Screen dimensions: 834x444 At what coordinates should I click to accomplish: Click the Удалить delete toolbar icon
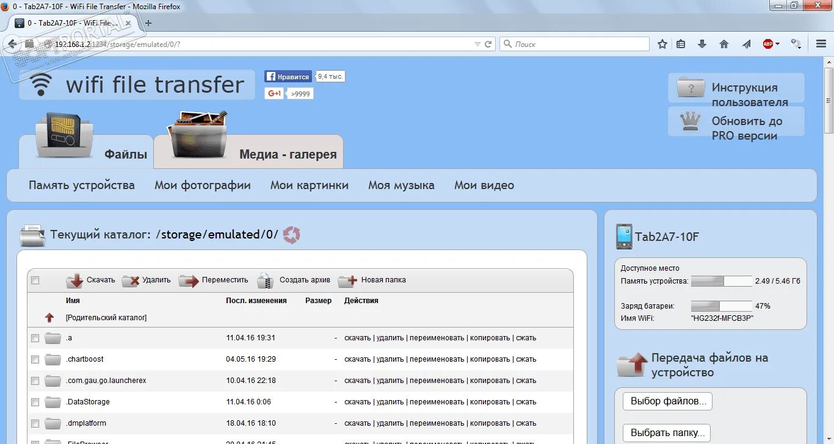coord(131,281)
